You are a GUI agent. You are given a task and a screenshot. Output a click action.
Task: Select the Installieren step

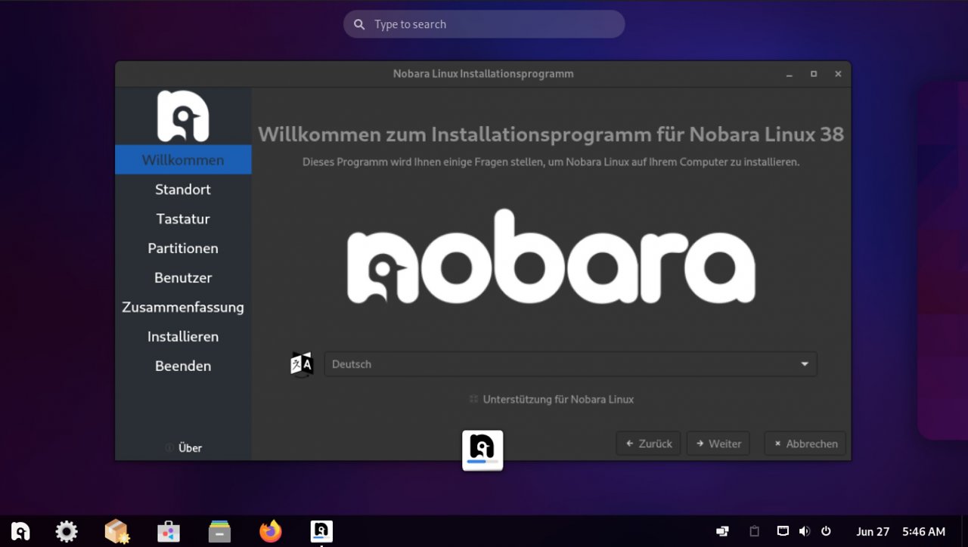(183, 337)
